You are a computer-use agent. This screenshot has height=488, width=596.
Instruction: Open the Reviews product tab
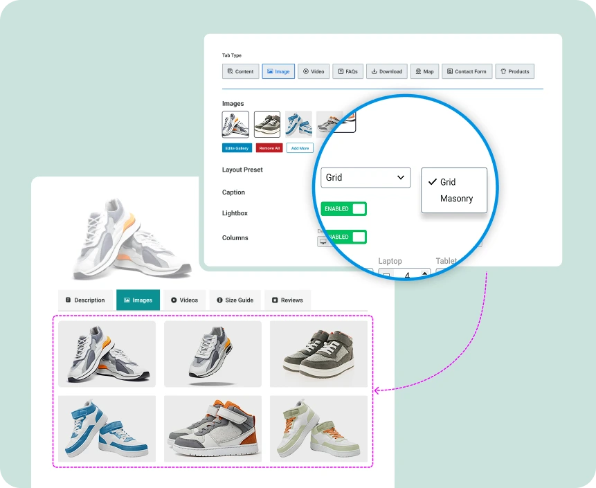pyautogui.click(x=287, y=300)
